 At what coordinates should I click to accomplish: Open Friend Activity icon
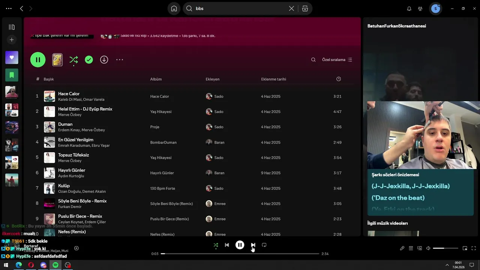tap(420, 8)
